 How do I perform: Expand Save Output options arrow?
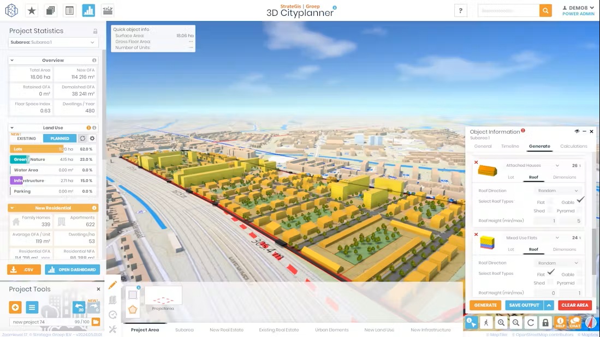[549, 305]
